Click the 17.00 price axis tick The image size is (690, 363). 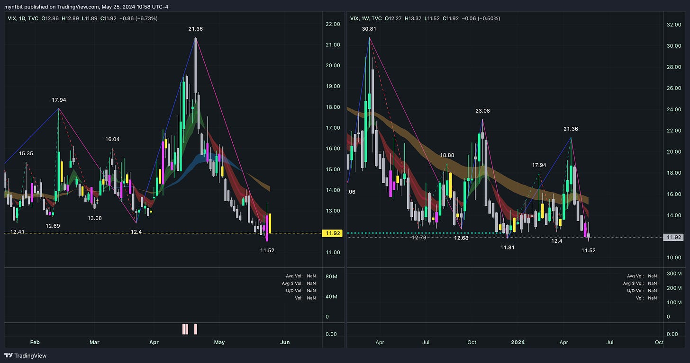point(333,128)
